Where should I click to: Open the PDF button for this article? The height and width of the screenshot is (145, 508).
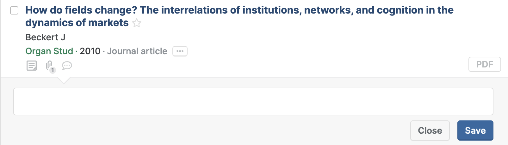(485, 64)
